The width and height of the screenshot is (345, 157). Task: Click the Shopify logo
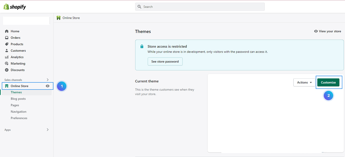(x=15, y=7)
